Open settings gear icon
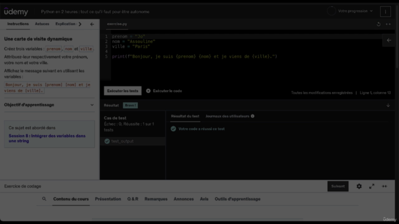The image size is (399, 224). pyautogui.click(x=359, y=186)
